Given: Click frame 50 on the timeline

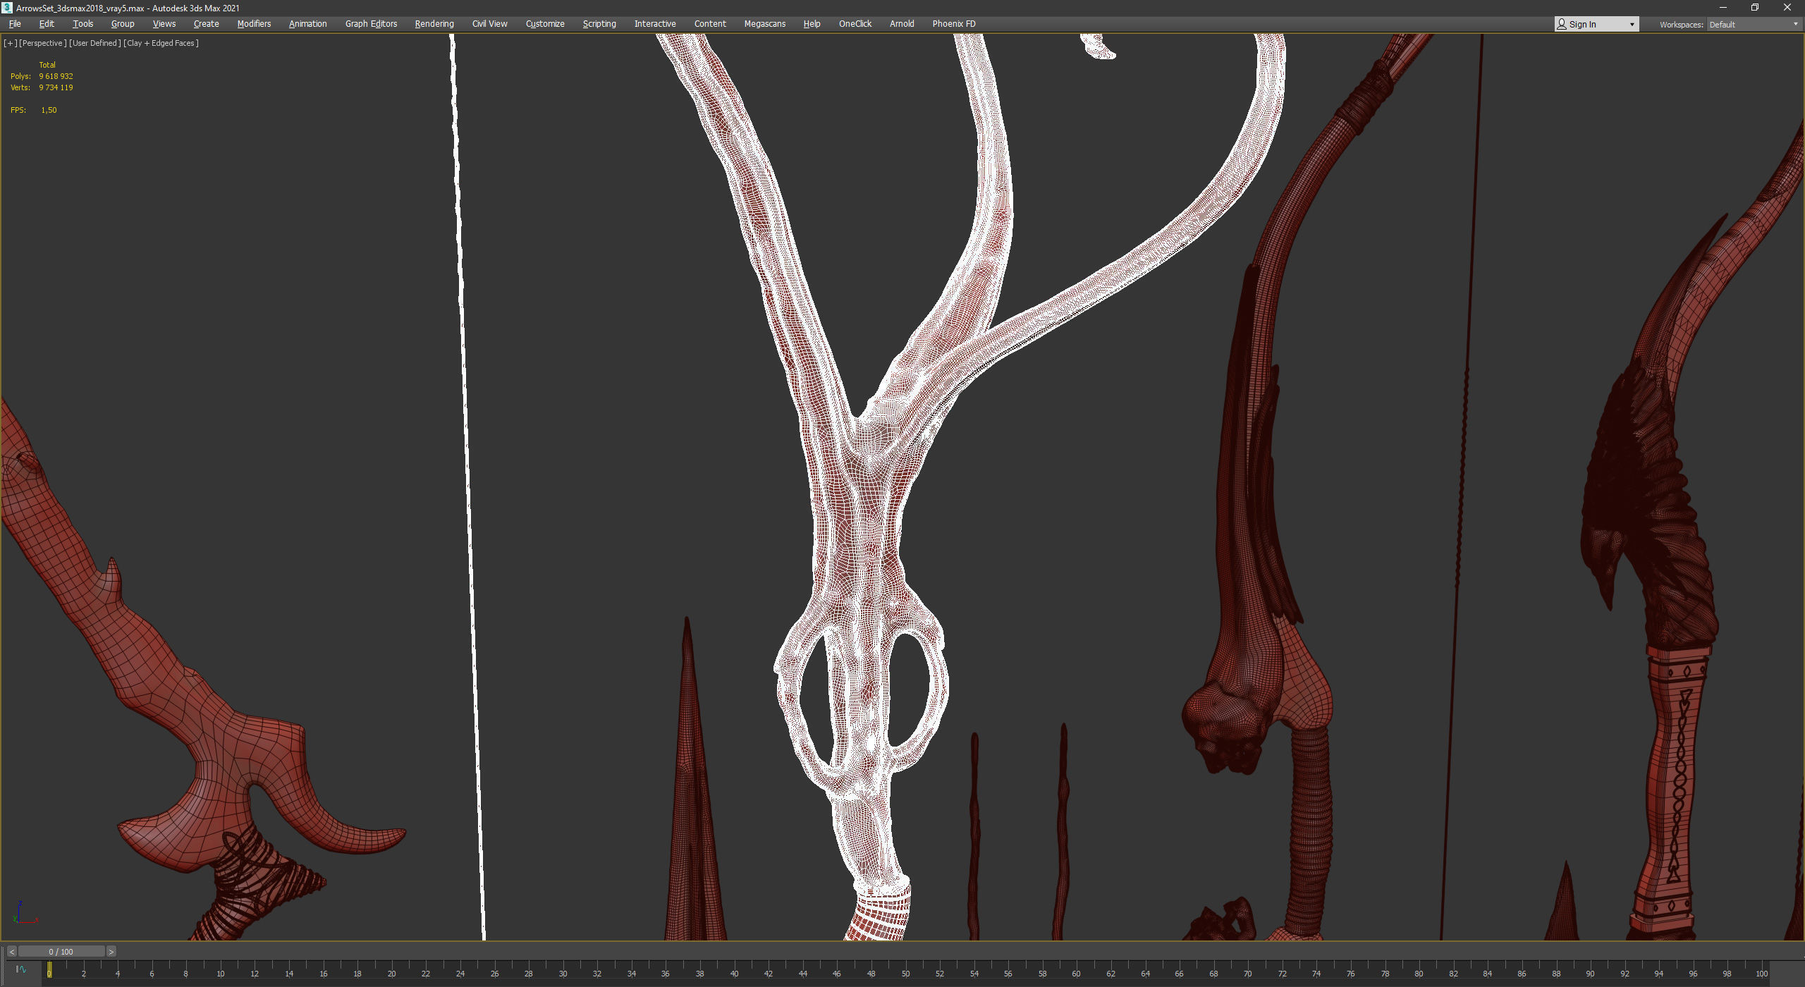Looking at the screenshot, I should click(905, 971).
